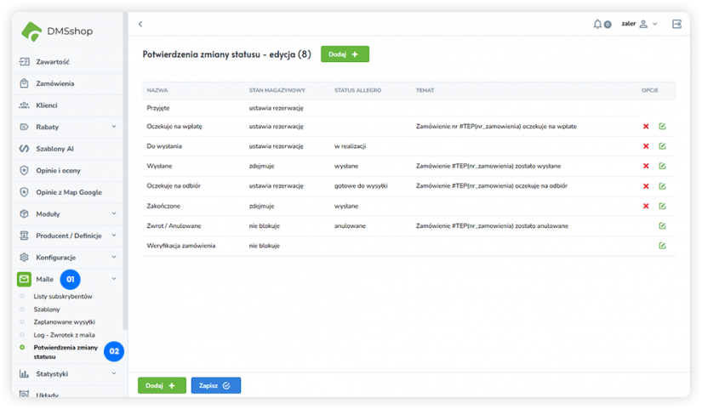The height and width of the screenshot is (409, 702).
Task: Open Zamówienia in the sidebar
Action: click(54, 83)
